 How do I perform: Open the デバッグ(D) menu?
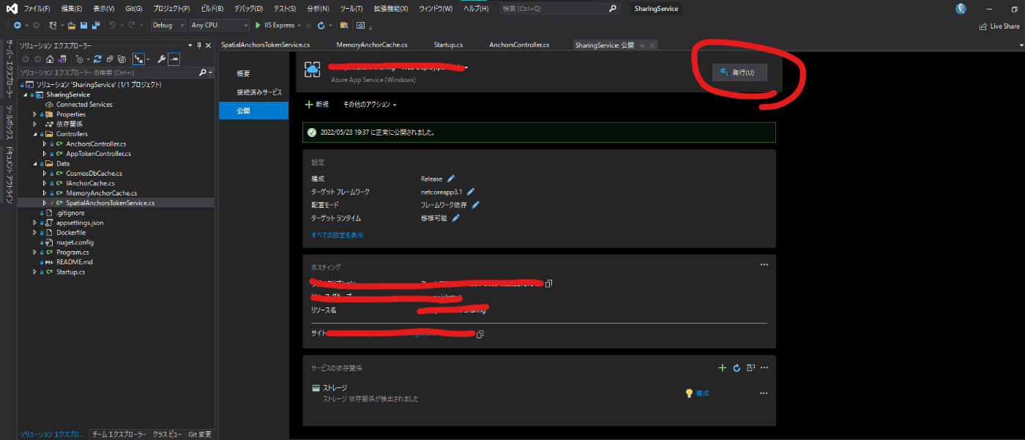[249, 9]
